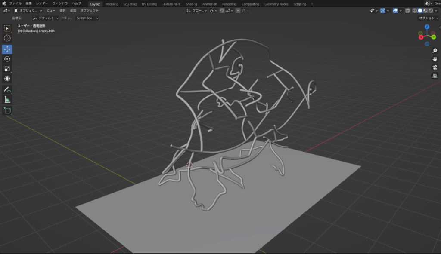
Task: Click the hand pan view icon
Action: pos(435,59)
